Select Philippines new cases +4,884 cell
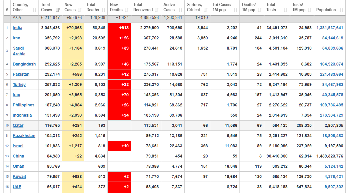This screenshot has width=349, height=193. 73,105
